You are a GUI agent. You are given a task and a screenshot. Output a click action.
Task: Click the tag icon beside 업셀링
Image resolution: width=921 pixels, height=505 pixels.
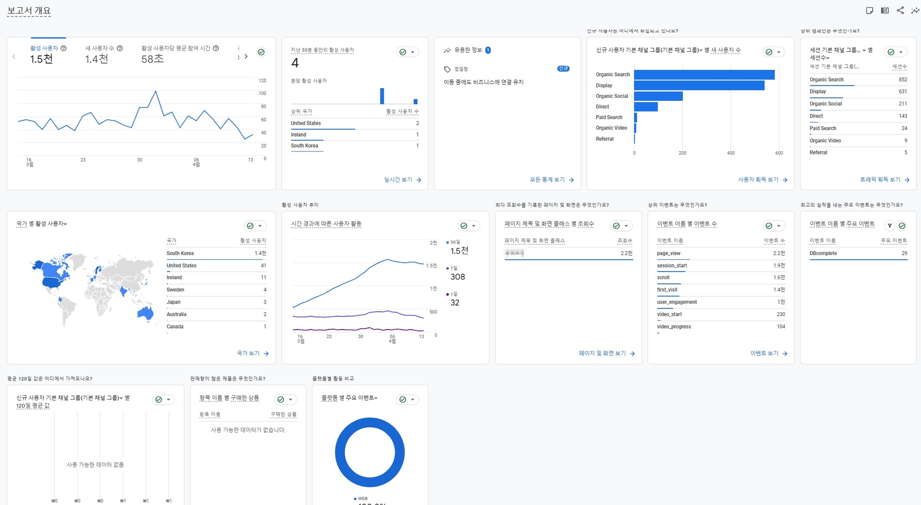pyautogui.click(x=447, y=69)
